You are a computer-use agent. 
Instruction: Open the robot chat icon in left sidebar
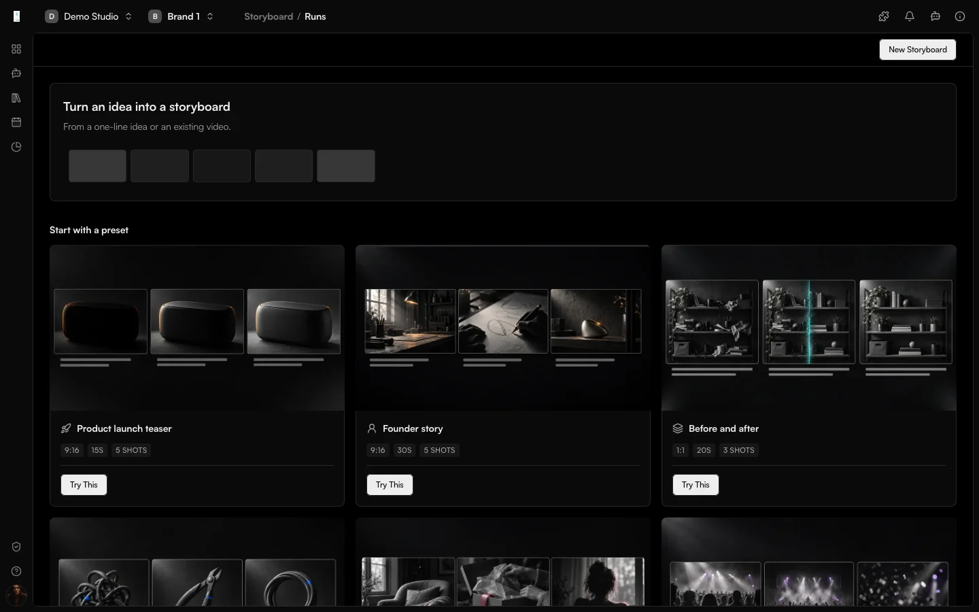[x=16, y=73]
